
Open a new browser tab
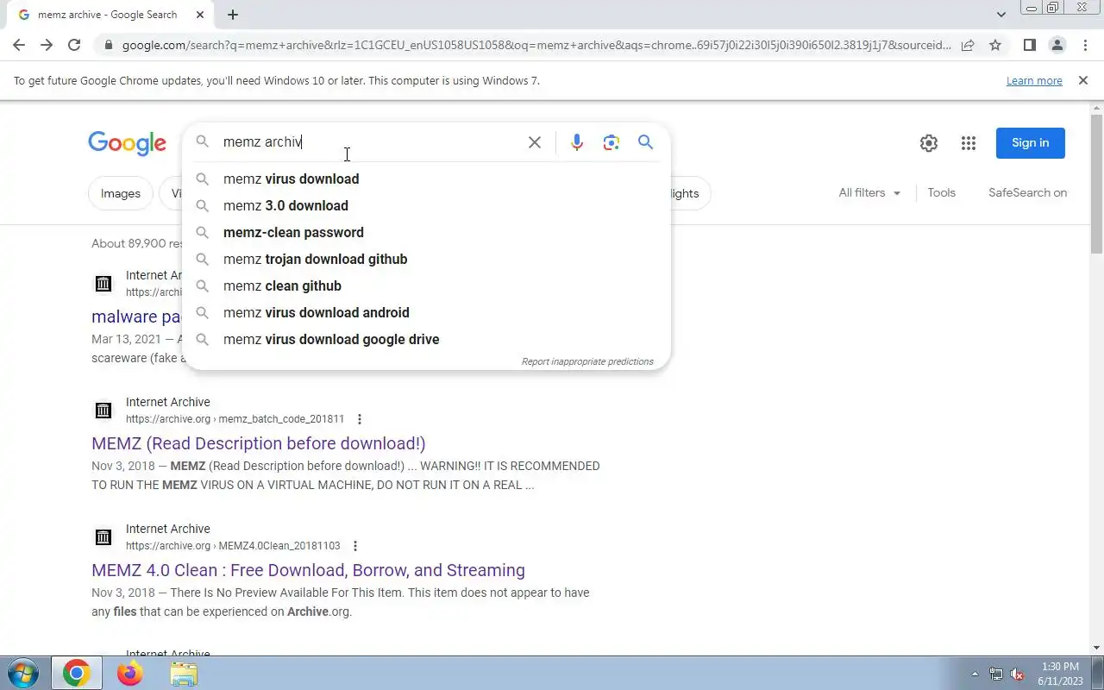(233, 15)
